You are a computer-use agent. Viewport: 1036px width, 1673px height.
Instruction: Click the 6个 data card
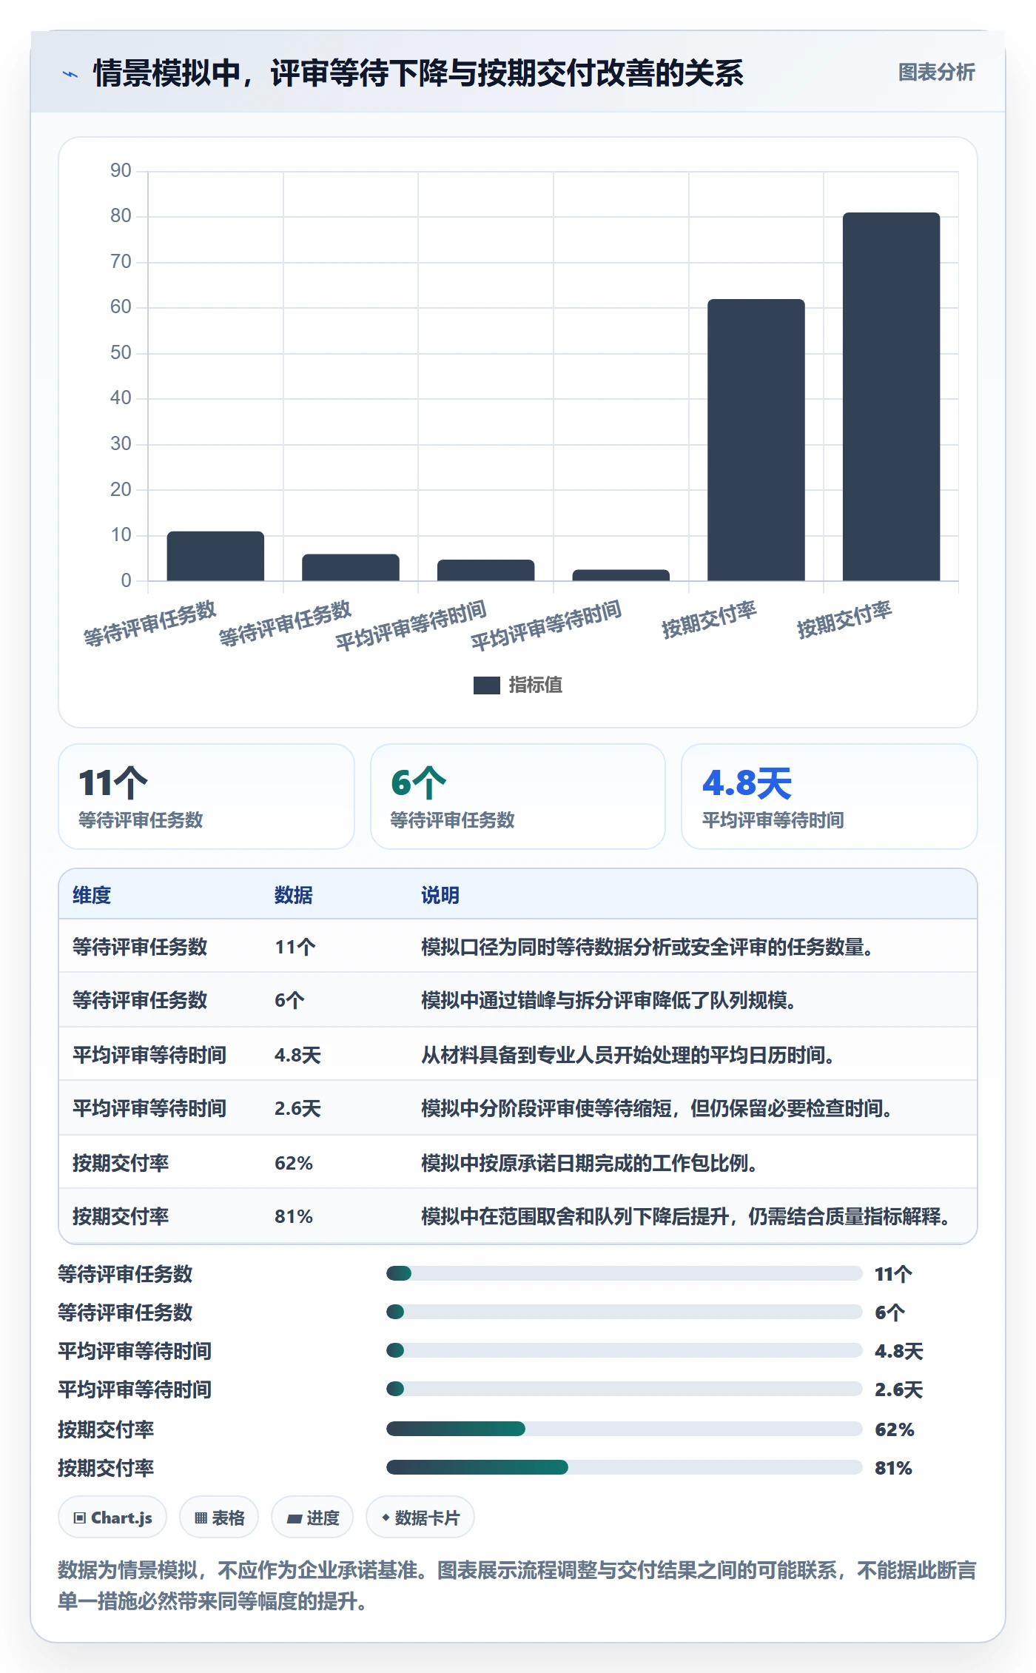tap(518, 797)
